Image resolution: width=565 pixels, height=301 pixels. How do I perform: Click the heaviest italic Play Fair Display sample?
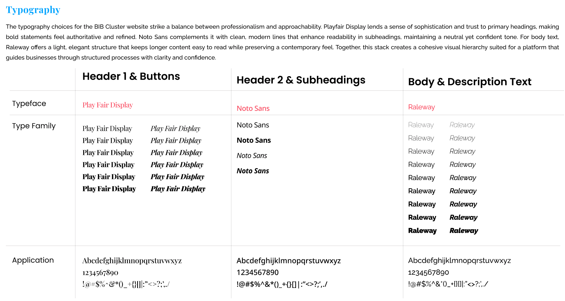[x=178, y=189]
